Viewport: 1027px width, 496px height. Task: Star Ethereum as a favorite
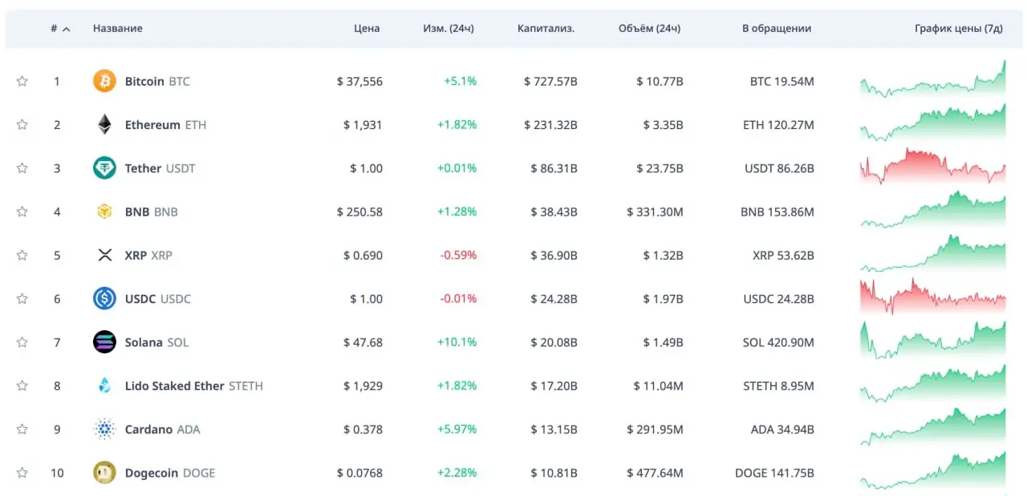pyautogui.click(x=22, y=124)
